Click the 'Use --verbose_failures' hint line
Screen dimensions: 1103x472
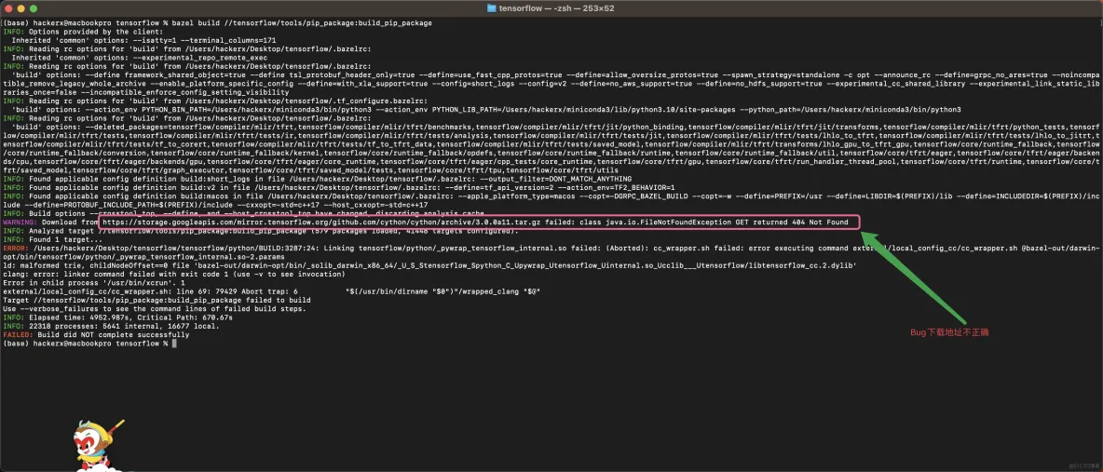click(x=154, y=307)
